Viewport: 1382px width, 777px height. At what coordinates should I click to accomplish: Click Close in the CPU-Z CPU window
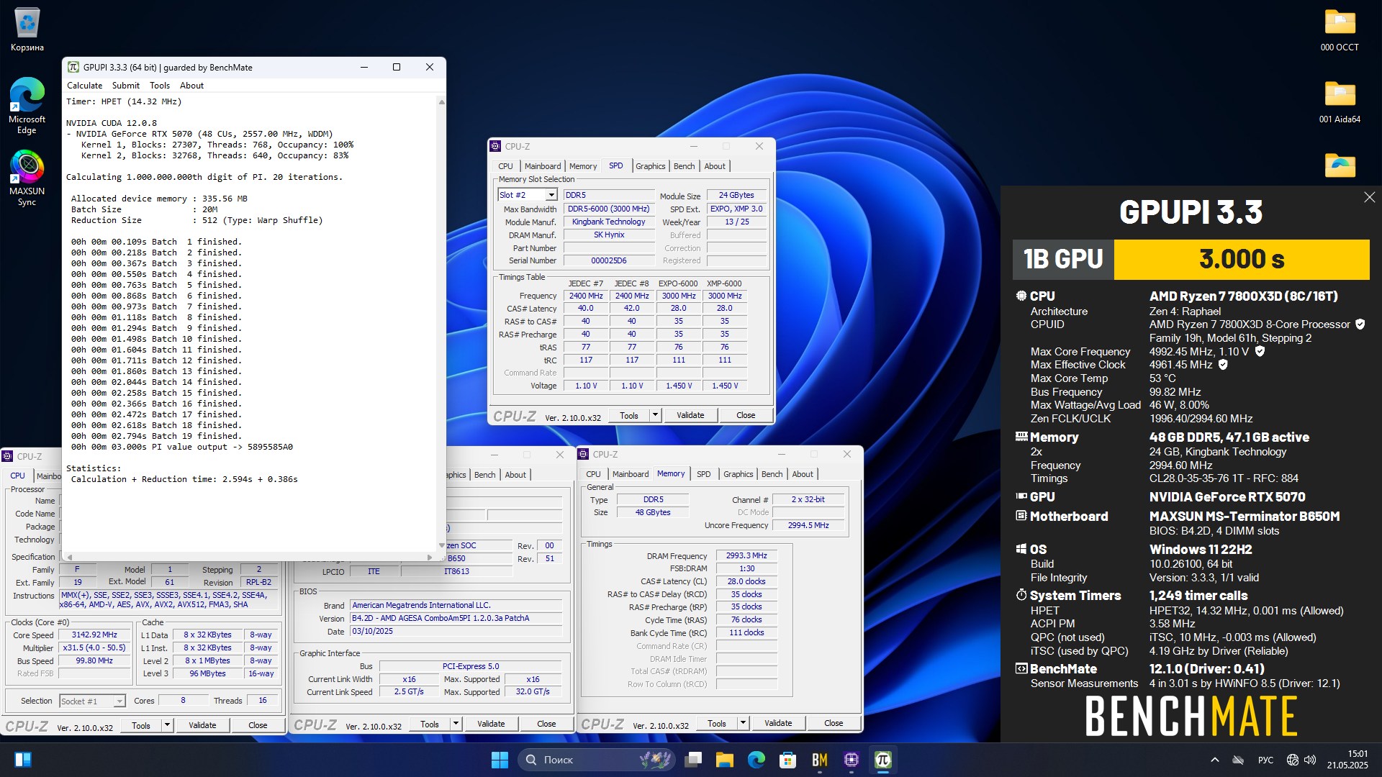coord(258,725)
